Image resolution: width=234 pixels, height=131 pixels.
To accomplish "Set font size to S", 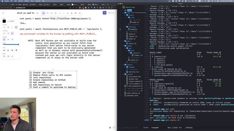I will coord(4,27).
